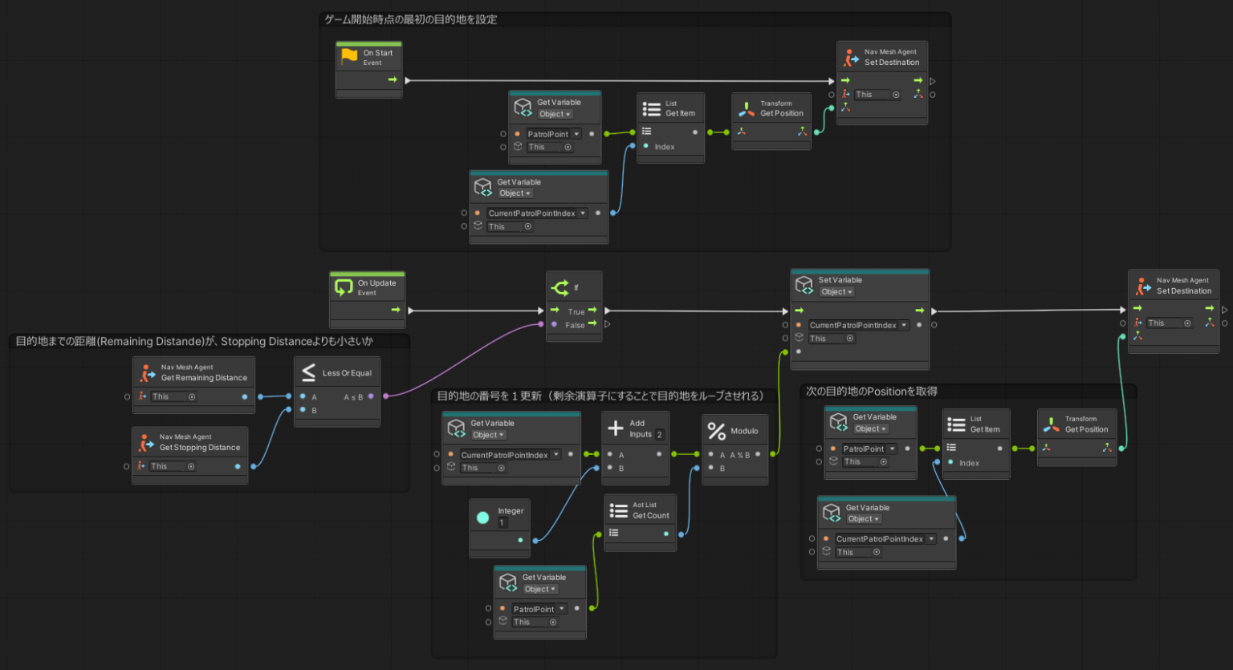The height and width of the screenshot is (670, 1233).
Task: Click the object picker target on Set Destination's This field
Action: (897, 94)
